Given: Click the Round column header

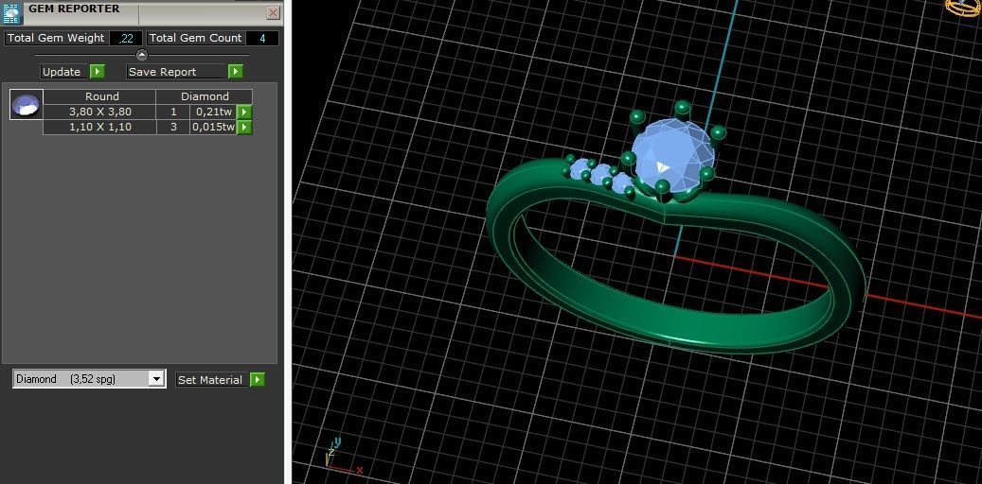Looking at the screenshot, I should [x=99, y=96].
